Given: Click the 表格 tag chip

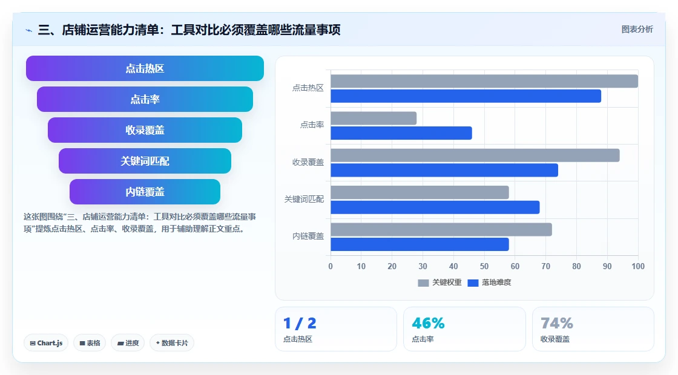Looking at the screenshot, I should click(90, 343).
